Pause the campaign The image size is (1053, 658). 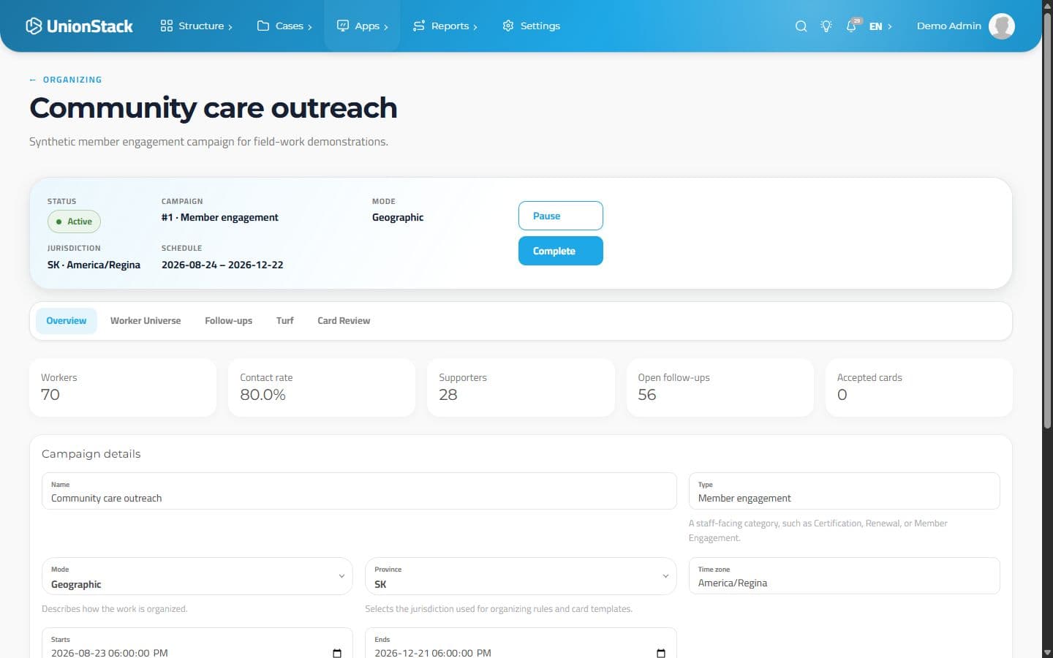coord(561,216)
